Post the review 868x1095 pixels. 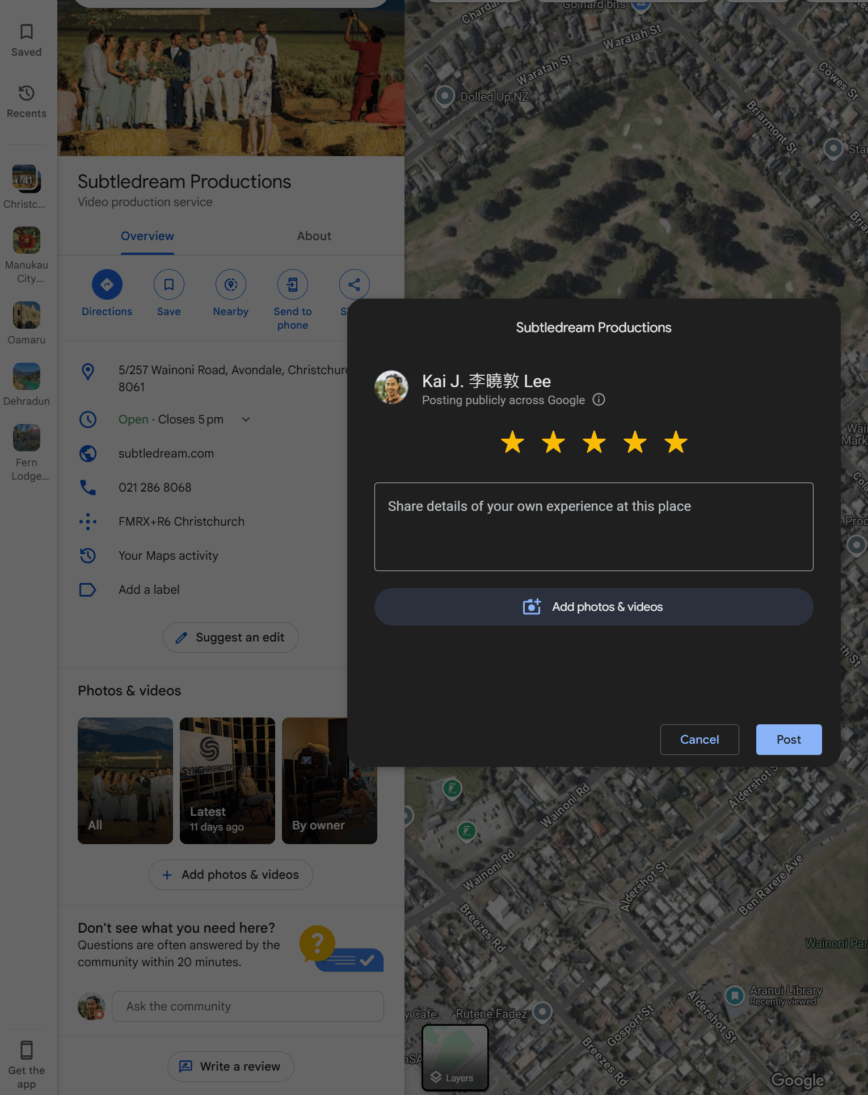pyautogui.click(x=789, y=740)
